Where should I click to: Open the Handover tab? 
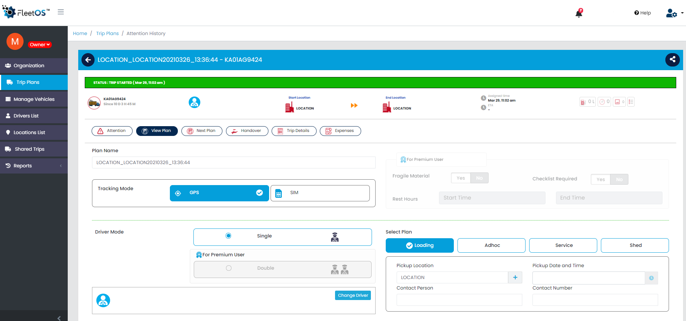[x=247, y=131]
